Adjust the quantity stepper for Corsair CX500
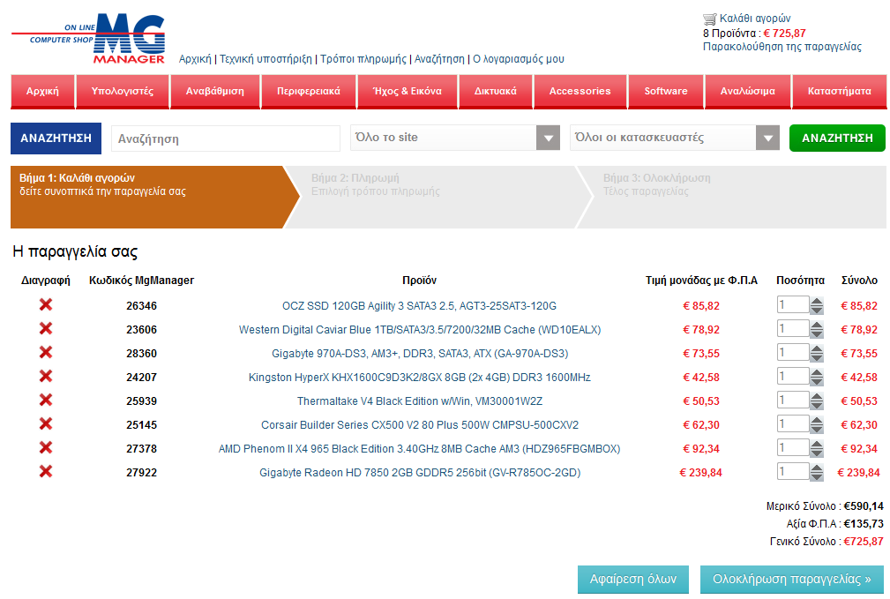 (x=817, y=424)
